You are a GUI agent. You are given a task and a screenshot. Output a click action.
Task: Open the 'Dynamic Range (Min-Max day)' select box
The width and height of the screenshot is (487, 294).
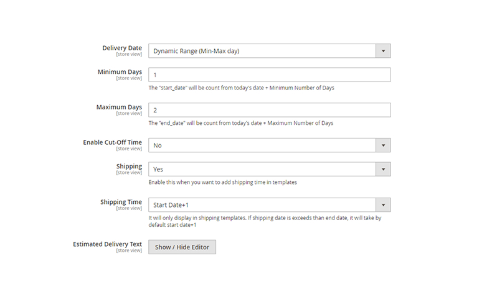click(262, 51)
